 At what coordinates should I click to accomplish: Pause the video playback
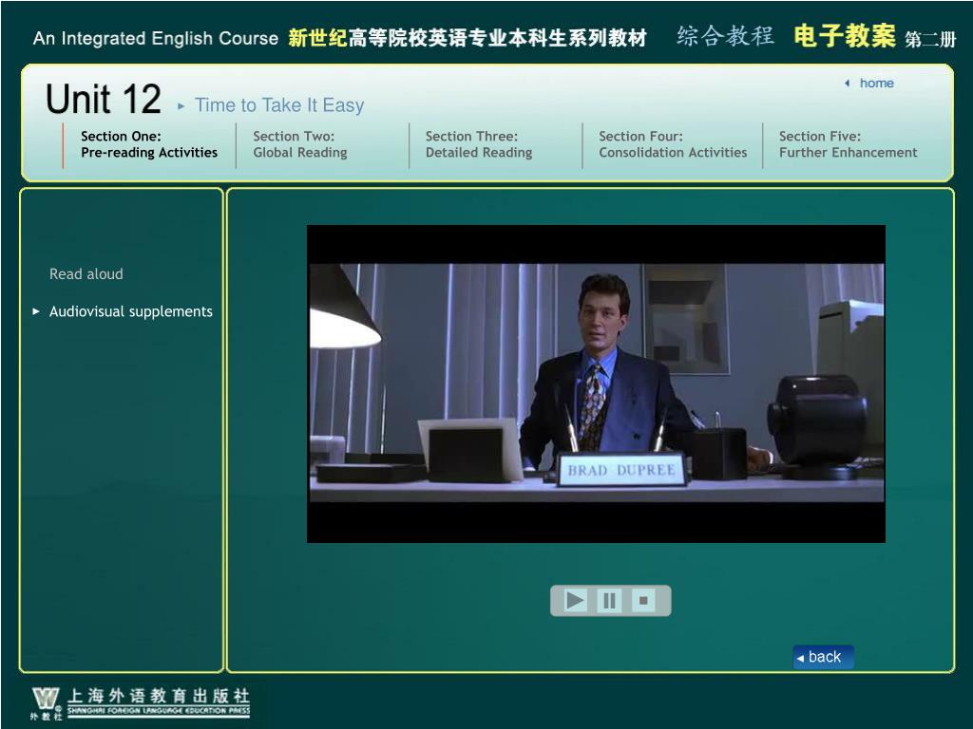point(609,600)
